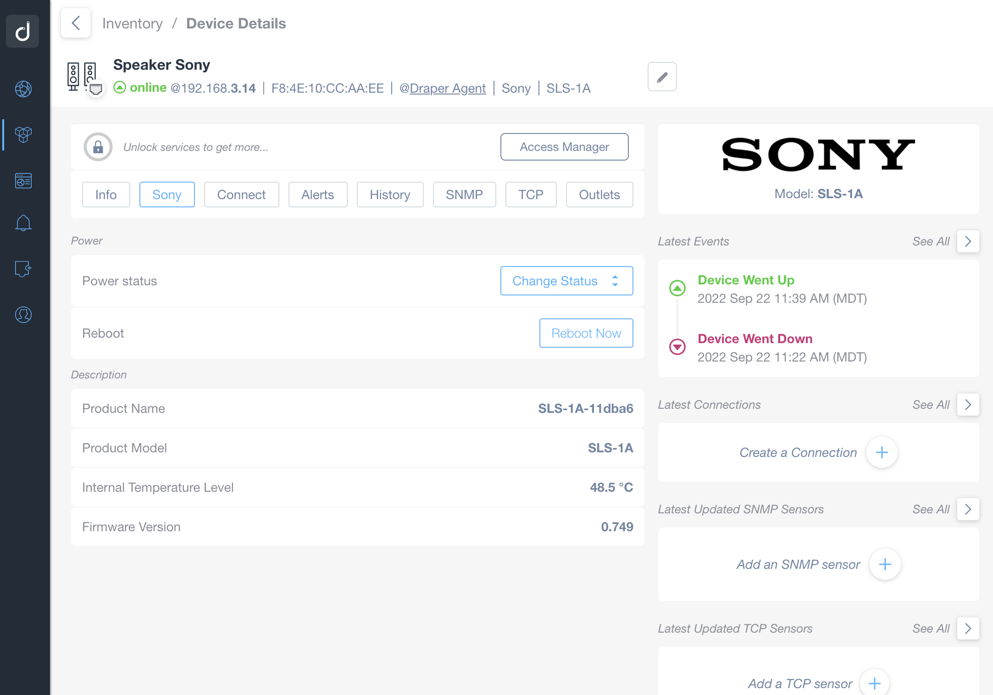Click the Firmware Version value 0.749
Viewport: 993px width, 695px height.
pos(617,527)
